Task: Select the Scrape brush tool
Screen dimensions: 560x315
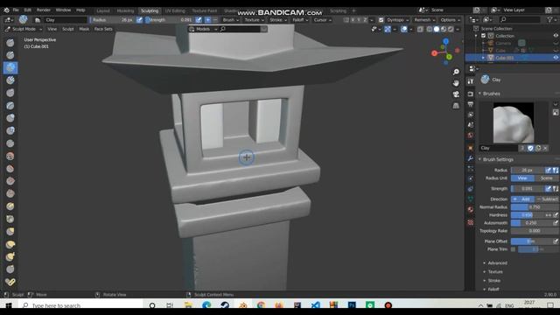Action: coord(10,193)
